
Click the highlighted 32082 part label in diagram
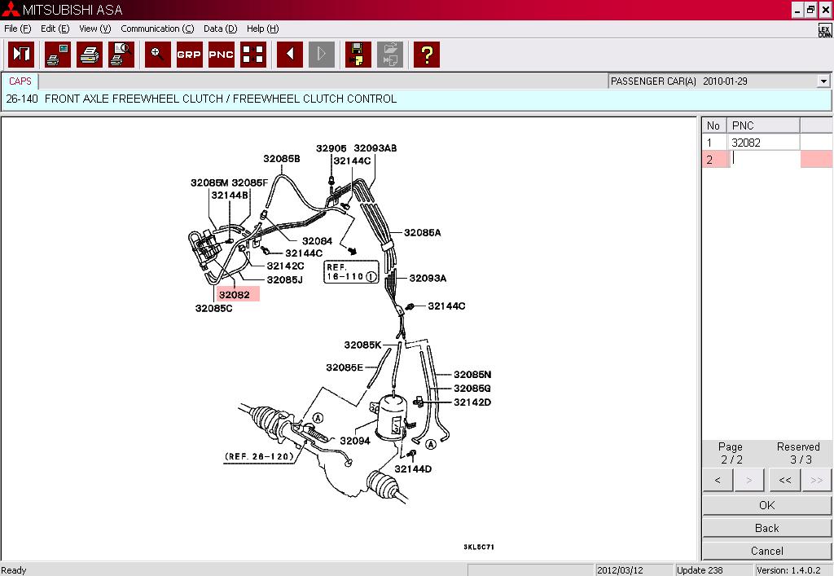(x=235, y=294)
